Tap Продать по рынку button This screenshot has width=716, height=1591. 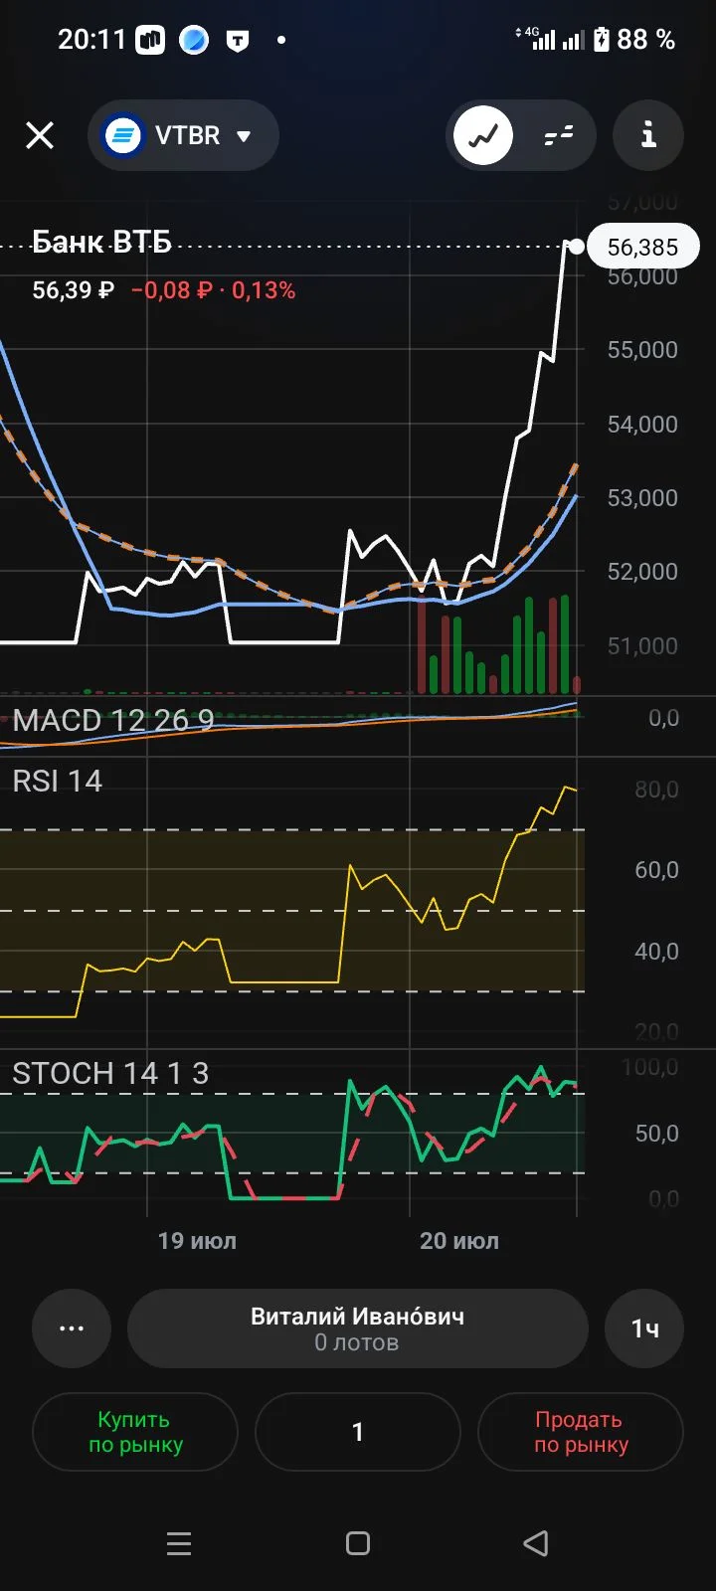pos(581,1432)
